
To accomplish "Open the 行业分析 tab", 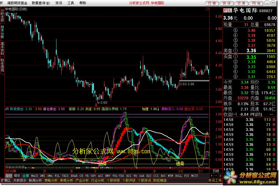I will click(98, 180).
